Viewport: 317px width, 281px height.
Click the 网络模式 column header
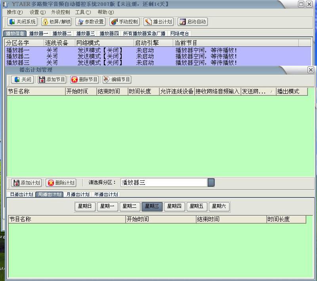point(104,43)
